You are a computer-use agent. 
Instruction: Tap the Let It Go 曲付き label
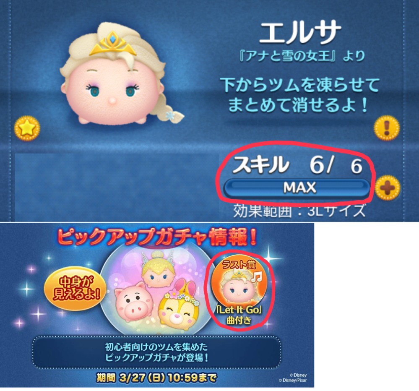pyautogui.click(x=239, y=315)
